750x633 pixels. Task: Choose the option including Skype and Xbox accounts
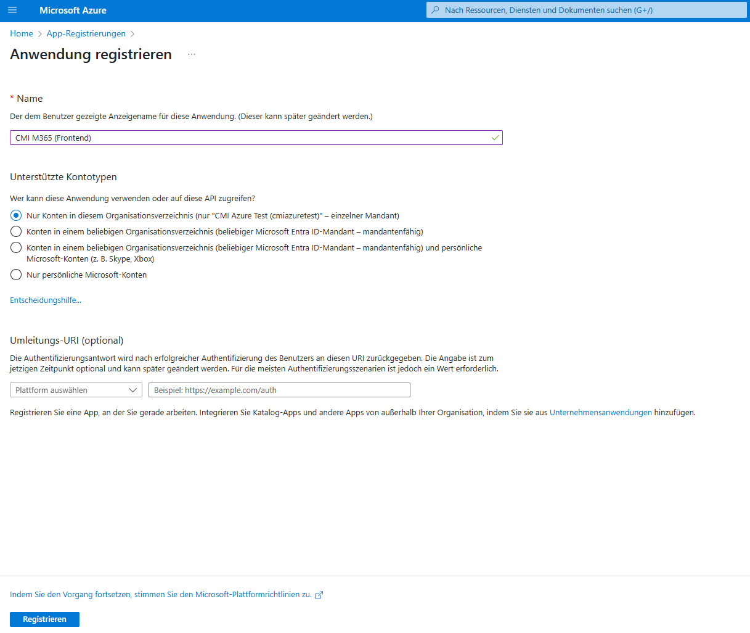[x=14, y=248]
